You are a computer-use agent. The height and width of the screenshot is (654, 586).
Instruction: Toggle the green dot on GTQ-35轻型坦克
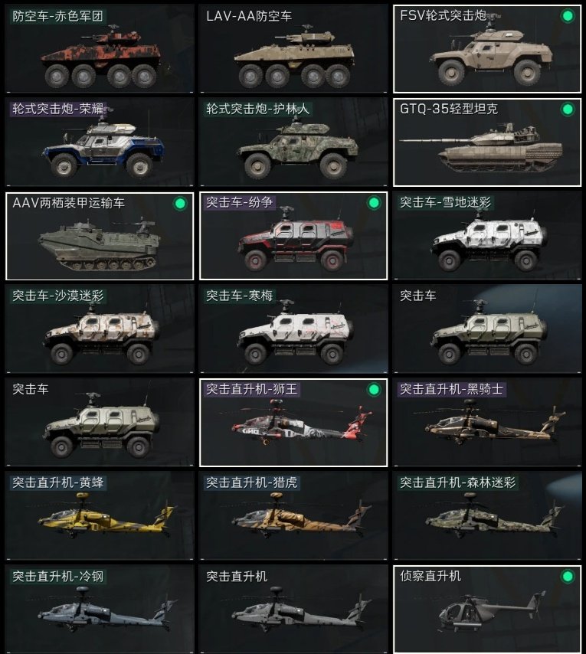[567, 110]
